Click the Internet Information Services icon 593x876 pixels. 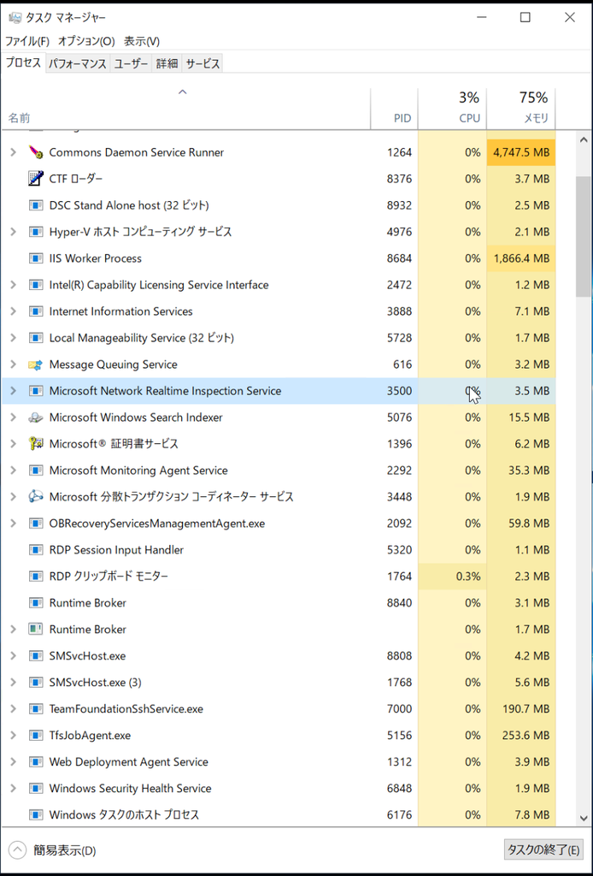[36, 311]
